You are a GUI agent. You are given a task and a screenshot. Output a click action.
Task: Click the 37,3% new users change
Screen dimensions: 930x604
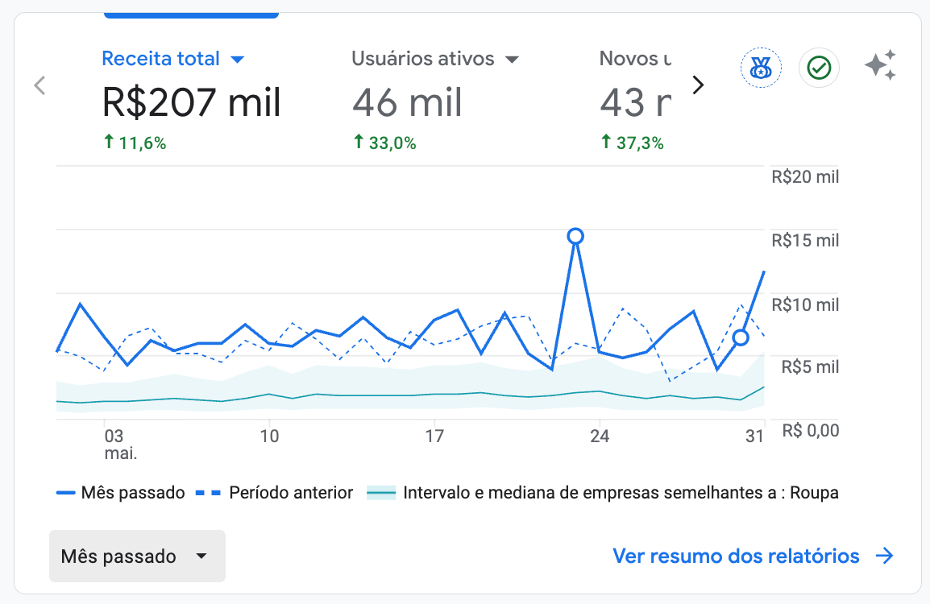(633, 143)
